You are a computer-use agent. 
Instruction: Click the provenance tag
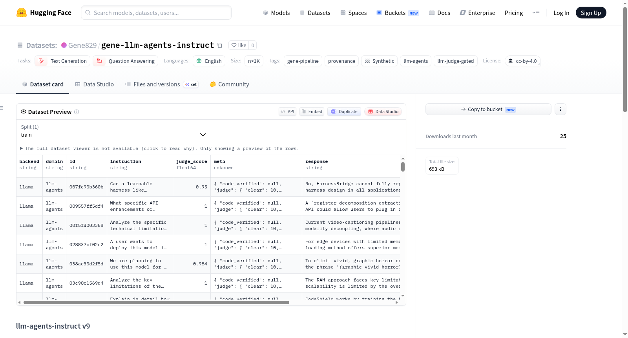coord(341,61)
